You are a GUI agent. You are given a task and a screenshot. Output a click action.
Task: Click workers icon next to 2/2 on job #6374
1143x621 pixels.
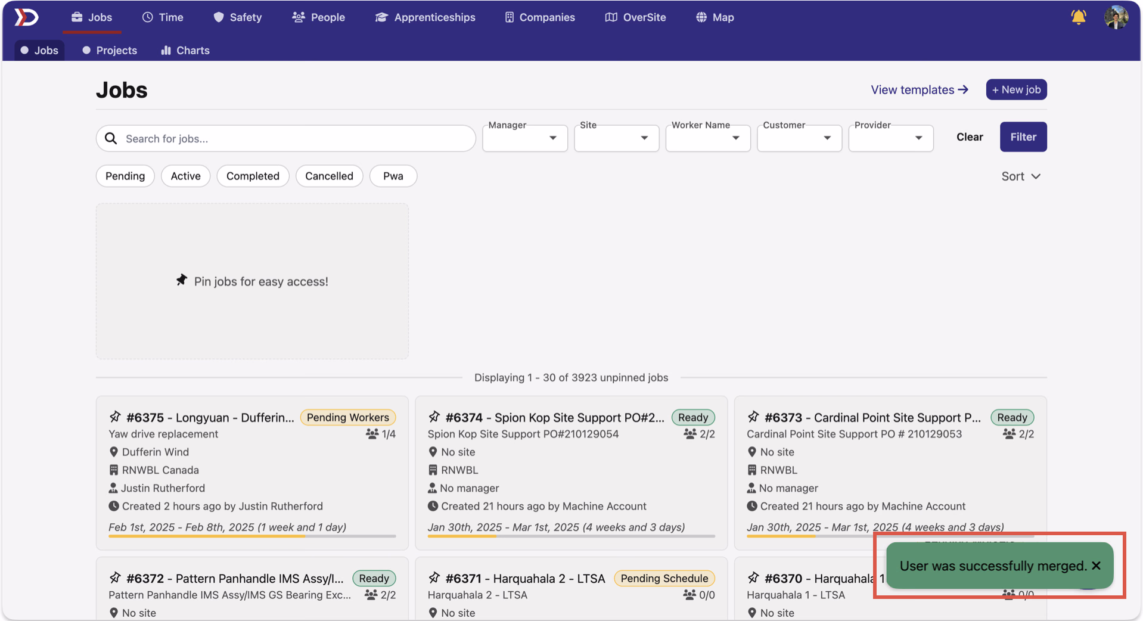[690, 434]
